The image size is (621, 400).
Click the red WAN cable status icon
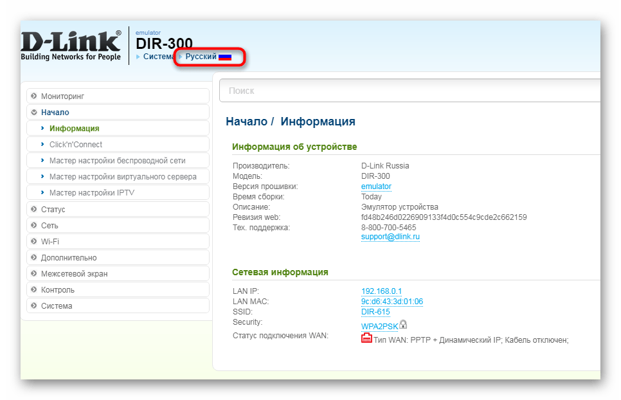coord(366,338)
